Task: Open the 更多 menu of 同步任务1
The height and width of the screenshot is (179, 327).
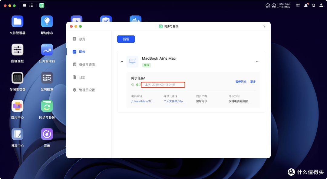Action: coord(253,81)
